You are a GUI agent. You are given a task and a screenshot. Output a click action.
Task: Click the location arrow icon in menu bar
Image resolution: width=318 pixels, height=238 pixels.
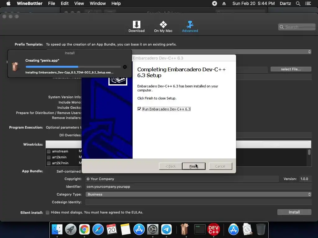pyautogui.click(x=214, y=3)
